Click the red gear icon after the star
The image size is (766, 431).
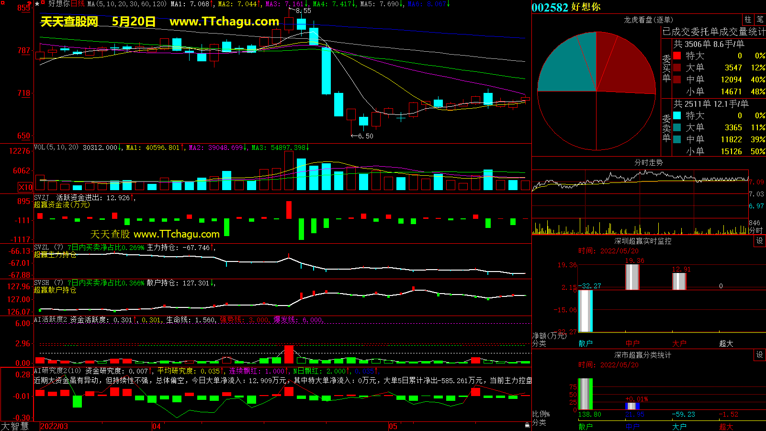tap(43, 3)
